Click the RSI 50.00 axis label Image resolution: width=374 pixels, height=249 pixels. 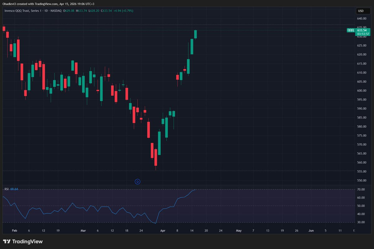(x=361, y=206)
